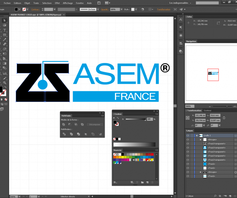The width and height of the screenshot is (237, 198).
Task: Apply Unite shape mode in Pathfinder
Action: click(x=64, y=124)
